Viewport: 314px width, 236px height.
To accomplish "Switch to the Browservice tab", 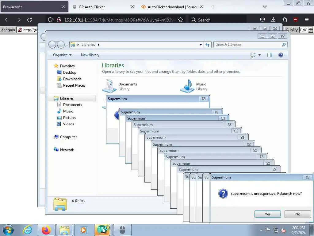I will point(34,7).
